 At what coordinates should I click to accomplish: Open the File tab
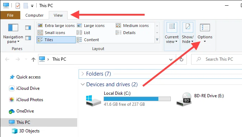coord(10,15)
